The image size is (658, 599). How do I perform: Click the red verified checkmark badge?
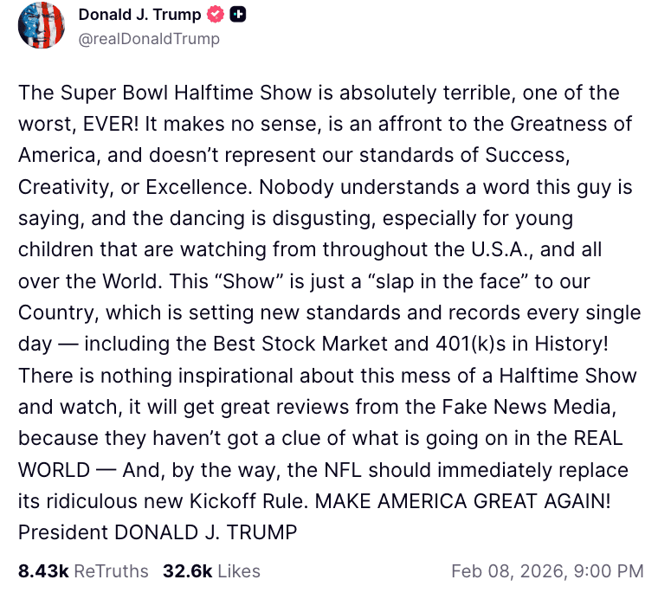click(x=216, y=15)
